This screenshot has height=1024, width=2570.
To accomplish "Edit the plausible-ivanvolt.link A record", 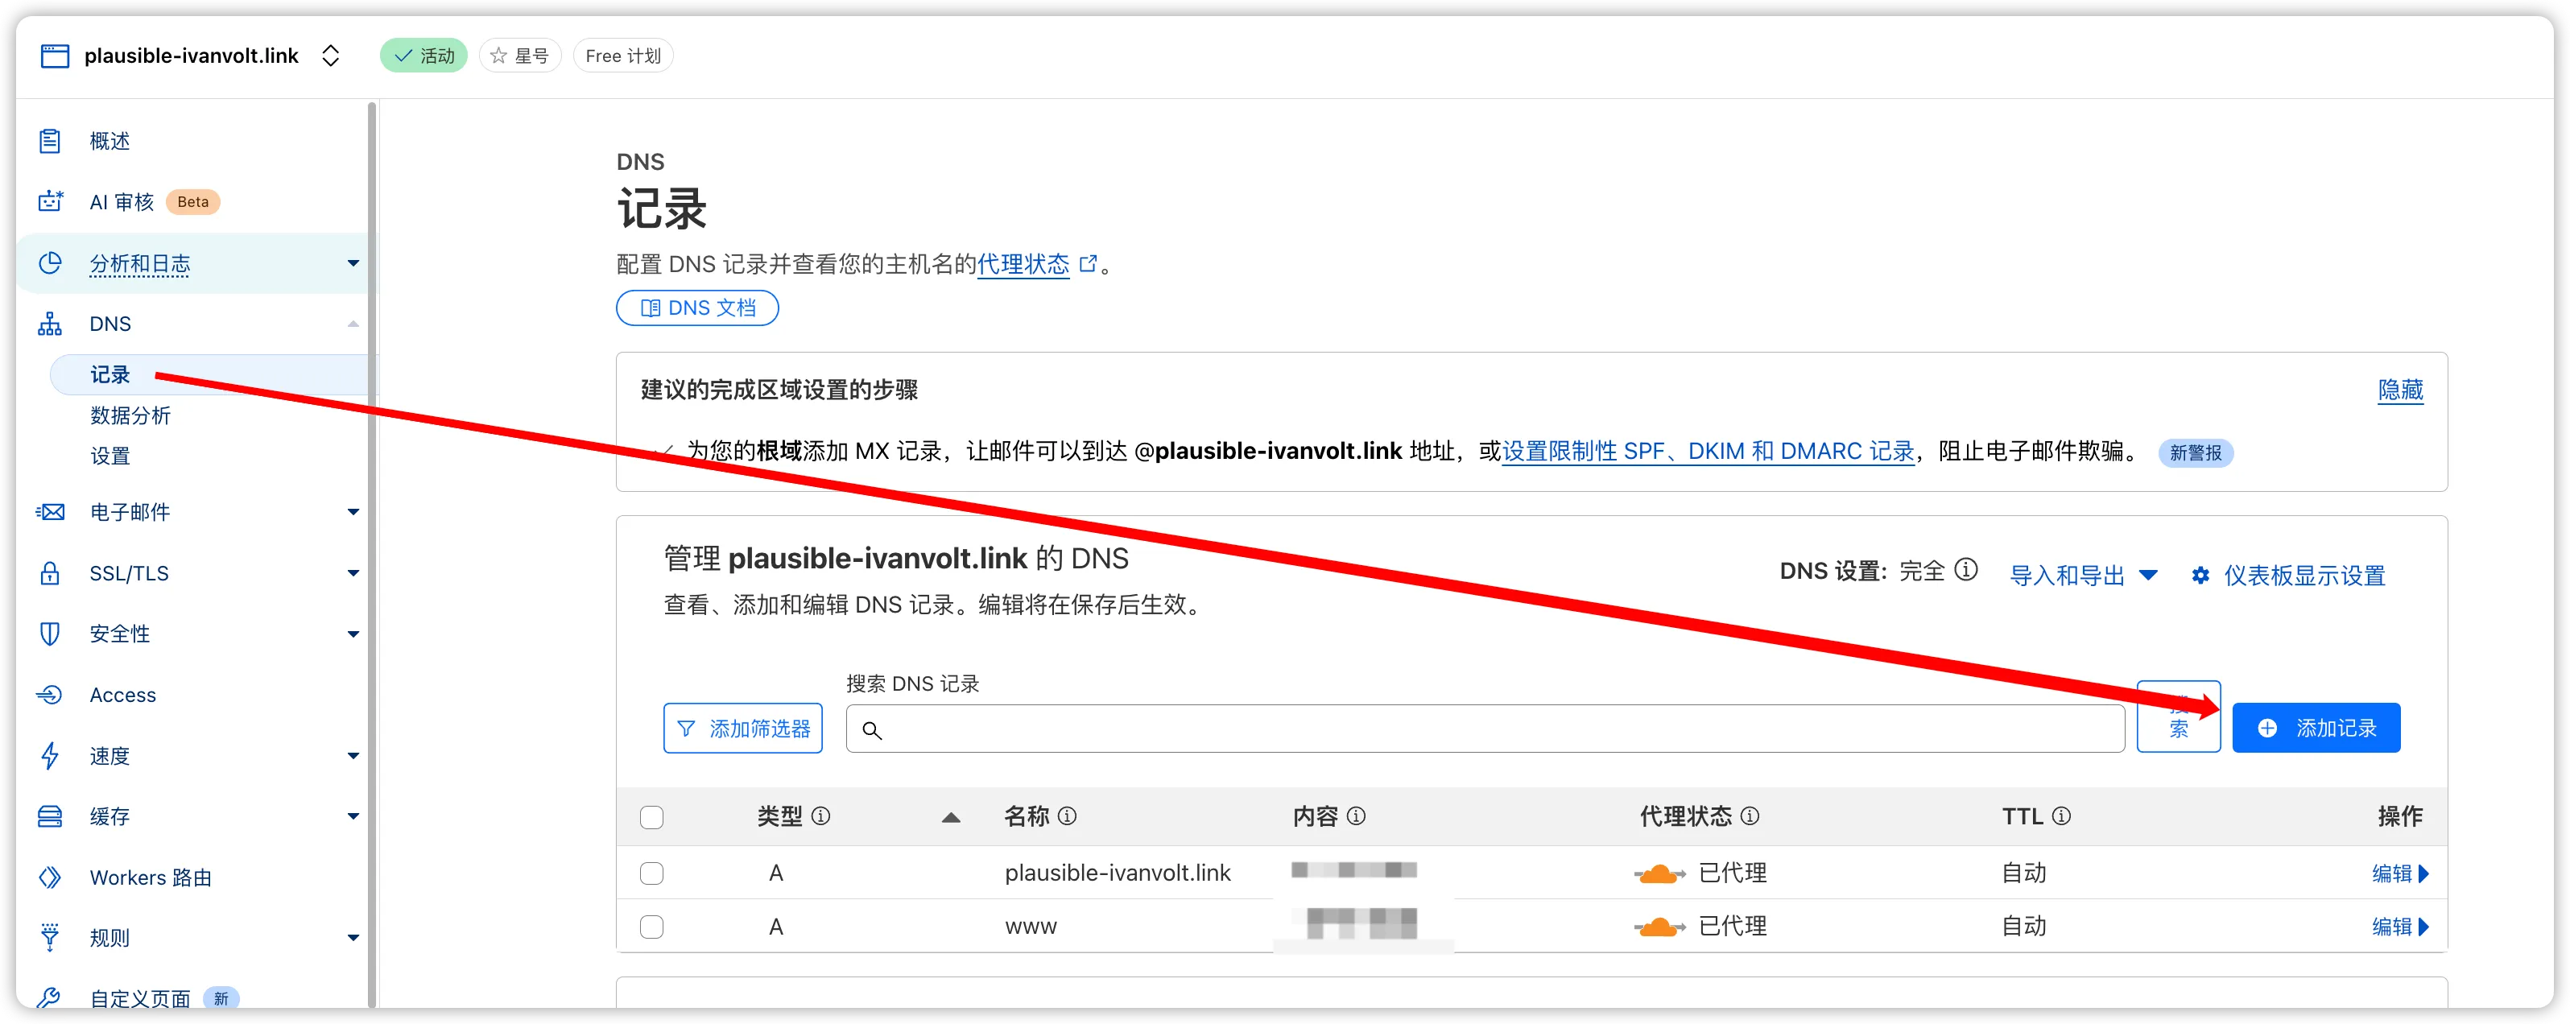I will (x=2399, y=874).
